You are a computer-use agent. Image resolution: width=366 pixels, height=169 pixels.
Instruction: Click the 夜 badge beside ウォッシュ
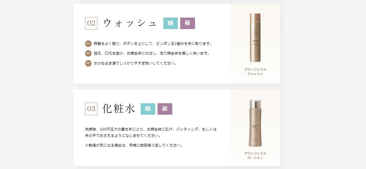pyautogui.click(x=188, y=23)
